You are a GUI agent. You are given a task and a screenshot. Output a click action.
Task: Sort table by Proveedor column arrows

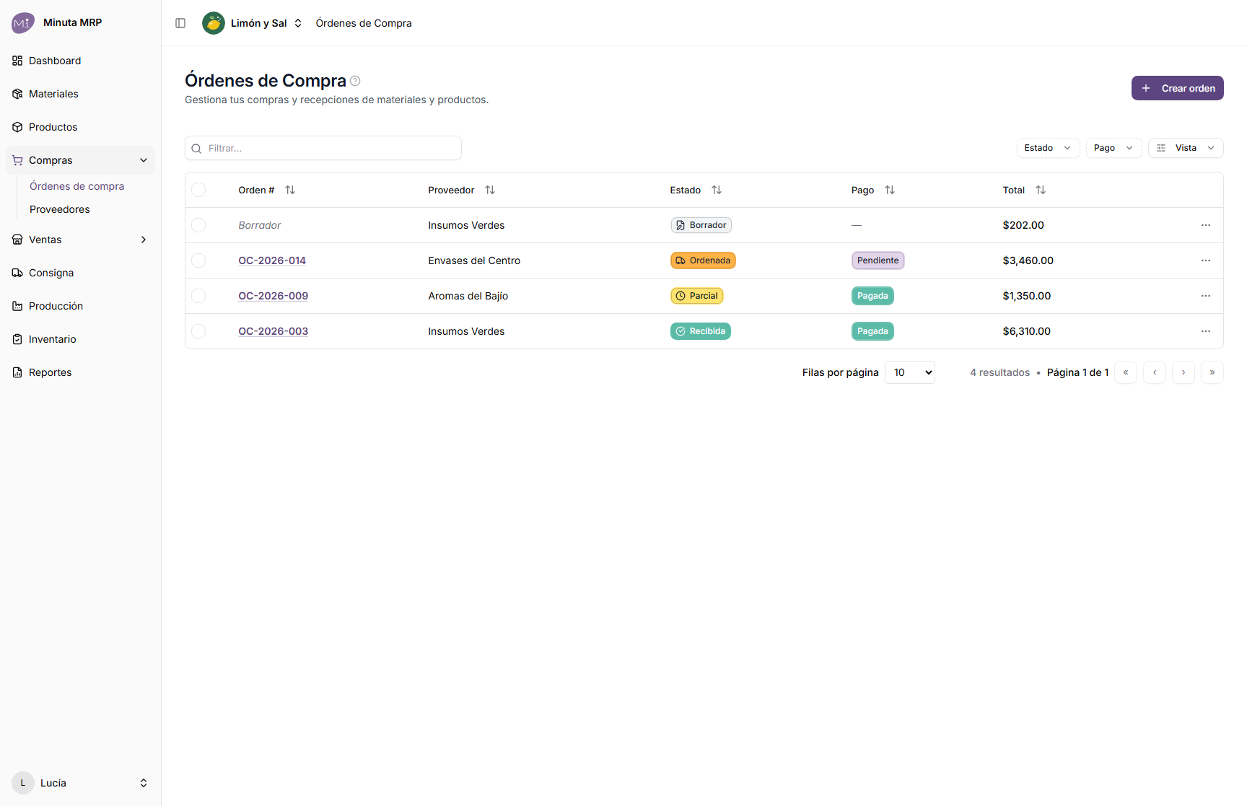tap(490, 190)
